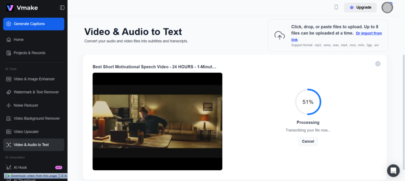Cancel the transcription processing

pyautogui.click(x=308, y=141)
